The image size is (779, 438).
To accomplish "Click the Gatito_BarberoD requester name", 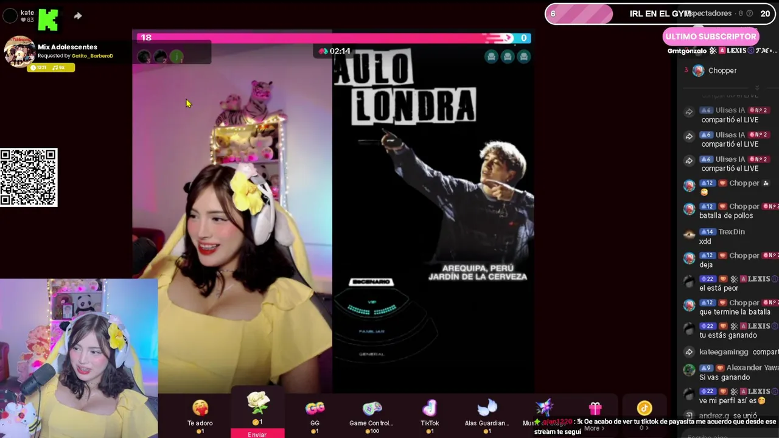I will tap(93, 56).
